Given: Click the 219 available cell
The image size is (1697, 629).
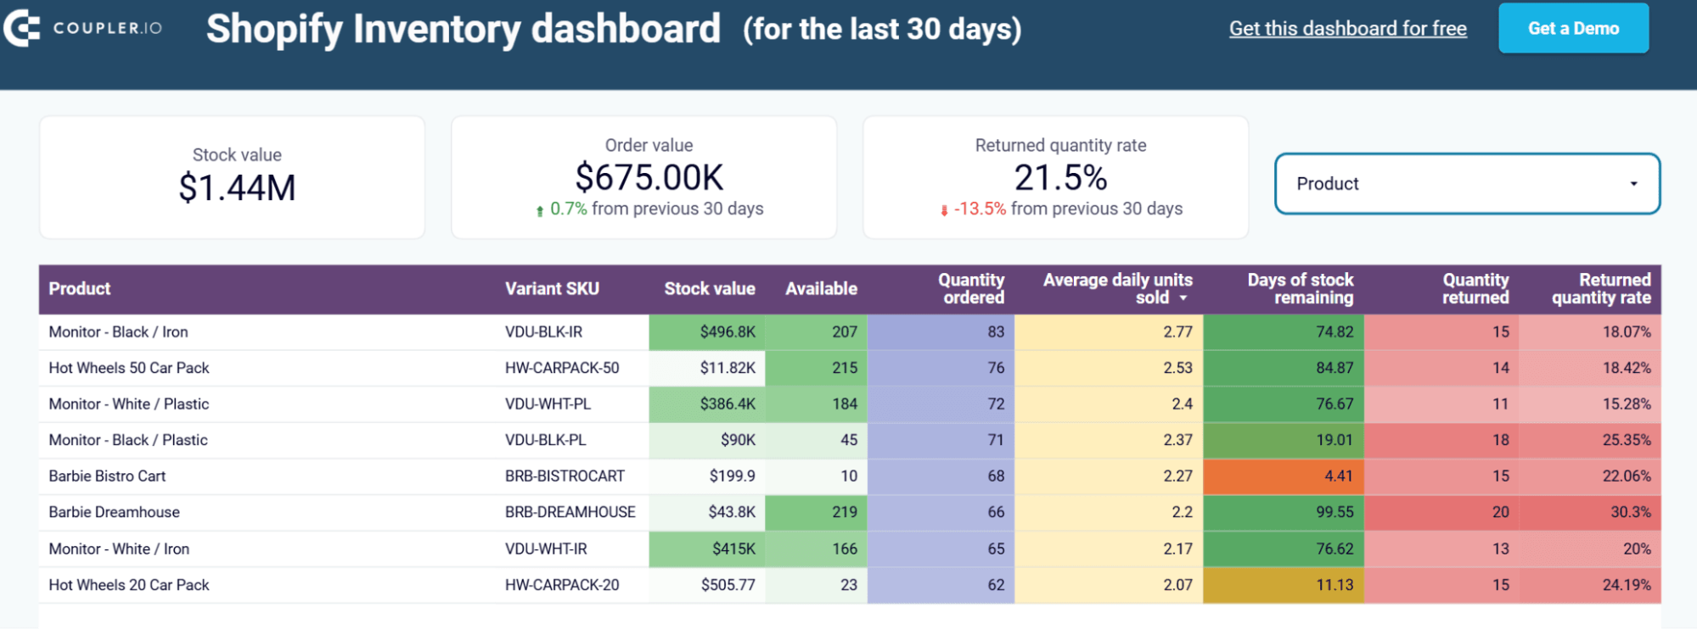Looking at the screenshot, I should (816, 512).
